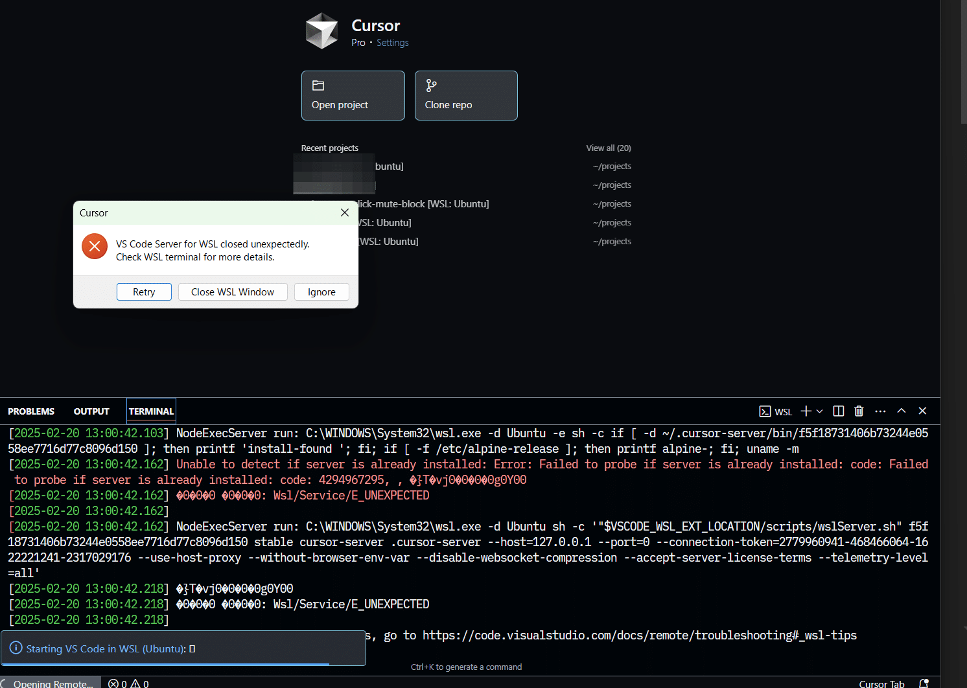Click the Cursor cube logo
This screenshot has height=688, width=967.
(321, 31)
